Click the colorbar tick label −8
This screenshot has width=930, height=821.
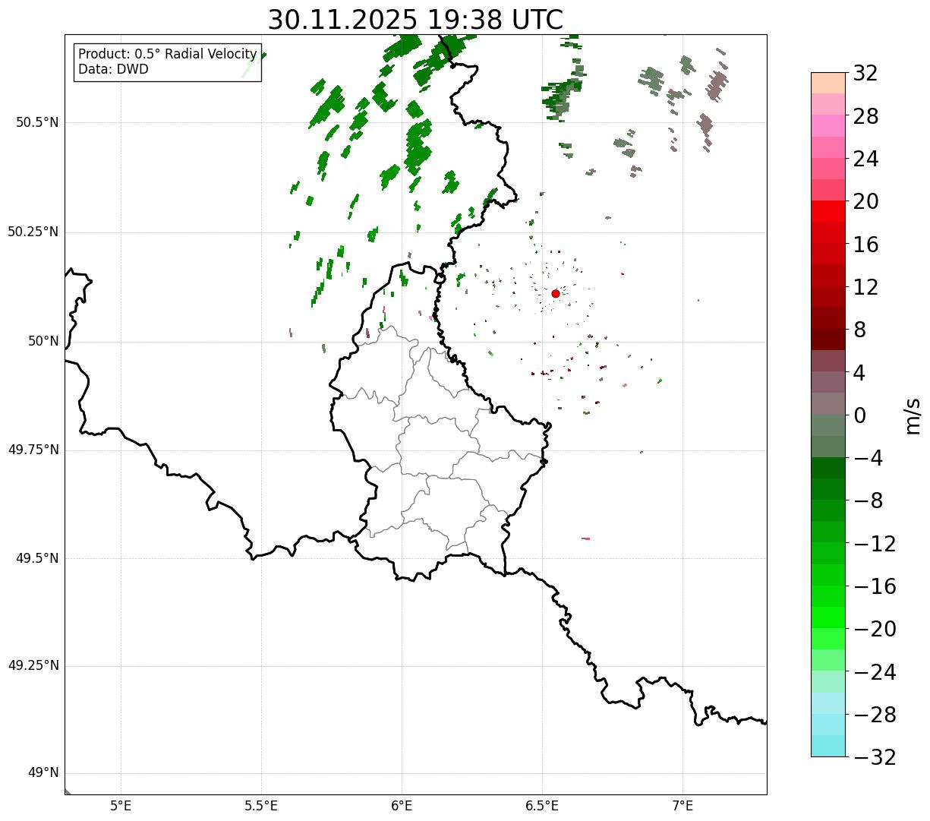click(869, 501)
